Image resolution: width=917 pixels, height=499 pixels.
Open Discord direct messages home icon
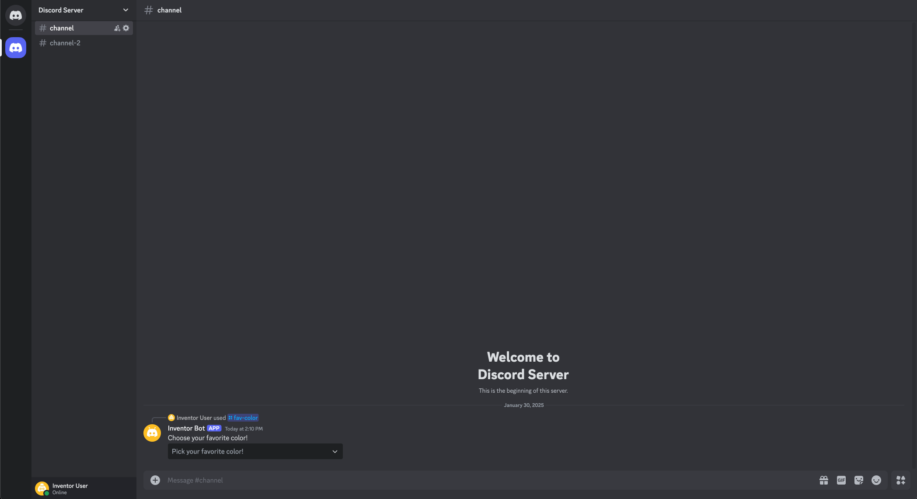(x=16, y=15)
